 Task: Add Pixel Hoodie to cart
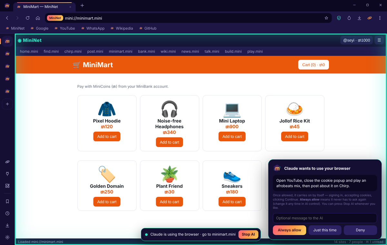pos(107,137)
